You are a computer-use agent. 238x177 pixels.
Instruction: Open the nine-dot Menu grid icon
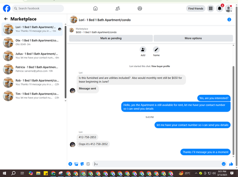tap(210, 9)
